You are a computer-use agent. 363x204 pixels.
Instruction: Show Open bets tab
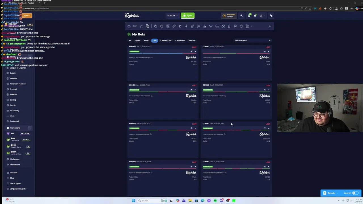coord(138,41)
